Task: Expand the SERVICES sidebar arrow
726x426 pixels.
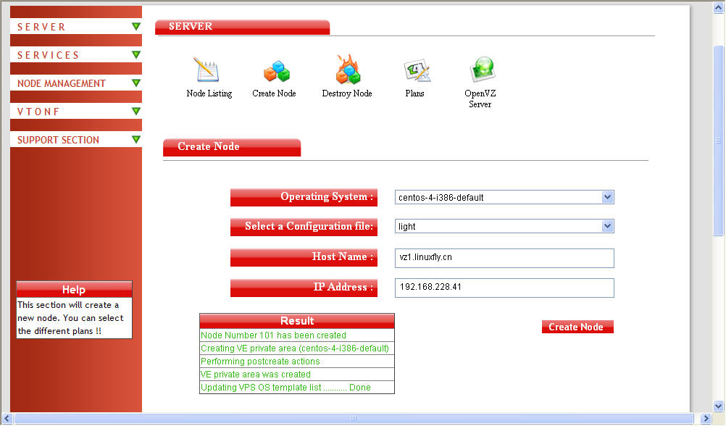Action: click(x=135, y=55)
